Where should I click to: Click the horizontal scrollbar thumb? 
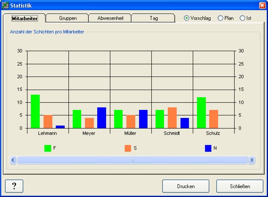(132, 160)
